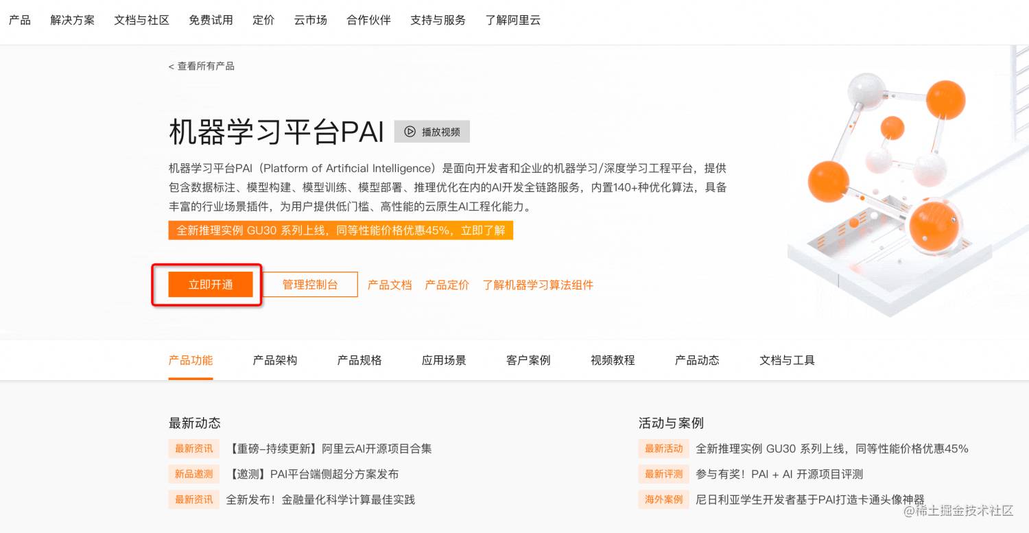
Task: Click the 最新资讯 tag beside 金融量化科学计算
Action: pyautogui.click(x=194, y=499)
